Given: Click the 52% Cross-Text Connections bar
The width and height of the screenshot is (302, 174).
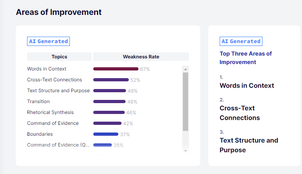Looking at the screenshot, I should tap(111, 80).
